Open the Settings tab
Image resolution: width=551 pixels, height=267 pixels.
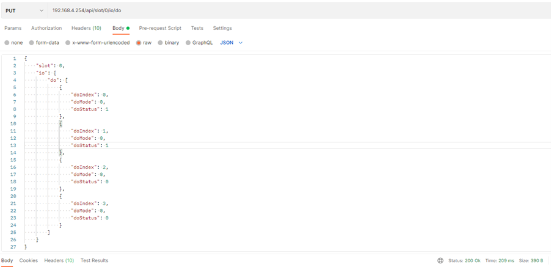click(x=222, y=28)
